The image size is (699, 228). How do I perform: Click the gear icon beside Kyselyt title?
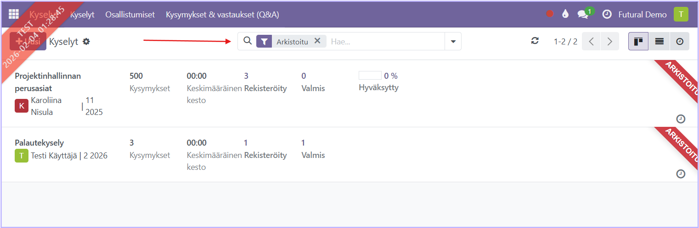[x=86, y=41]
